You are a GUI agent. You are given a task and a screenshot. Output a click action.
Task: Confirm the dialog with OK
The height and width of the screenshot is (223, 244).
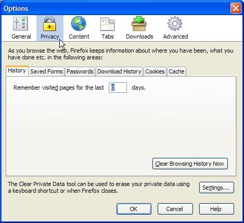(134, 209)
